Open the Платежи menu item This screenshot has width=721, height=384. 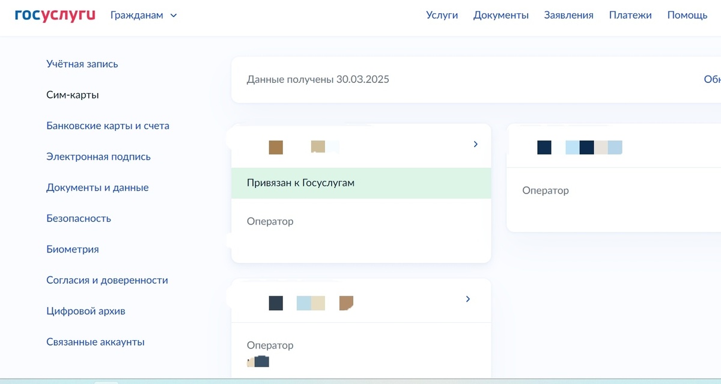[630, 16]
